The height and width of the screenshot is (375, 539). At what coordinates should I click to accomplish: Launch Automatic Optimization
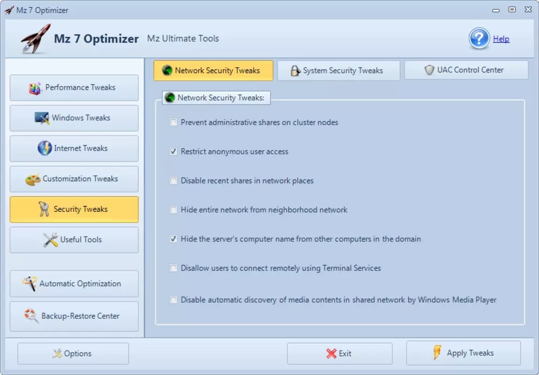pos(74,284)
